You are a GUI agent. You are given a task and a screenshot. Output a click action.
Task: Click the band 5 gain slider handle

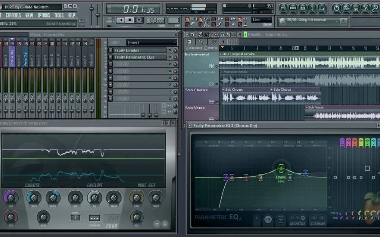point(367,168)
